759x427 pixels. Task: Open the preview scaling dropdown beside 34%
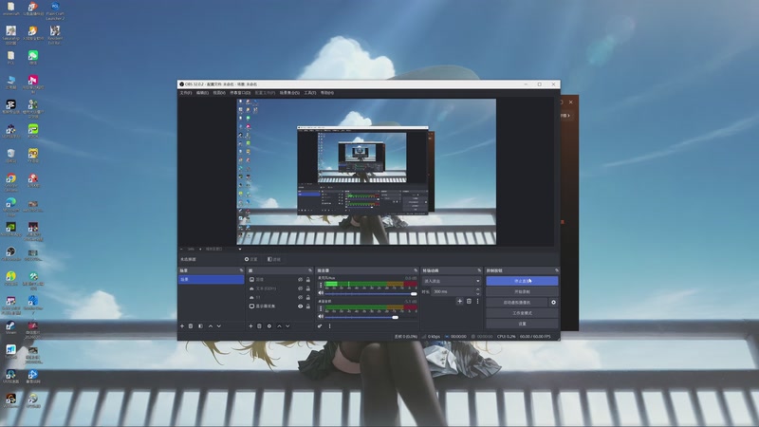click(x=223, y=249)
